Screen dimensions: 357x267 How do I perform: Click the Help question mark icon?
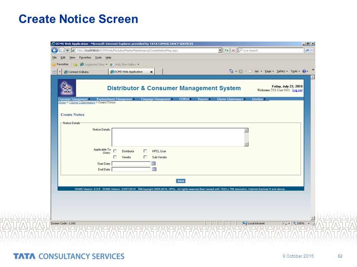(304, 71)
